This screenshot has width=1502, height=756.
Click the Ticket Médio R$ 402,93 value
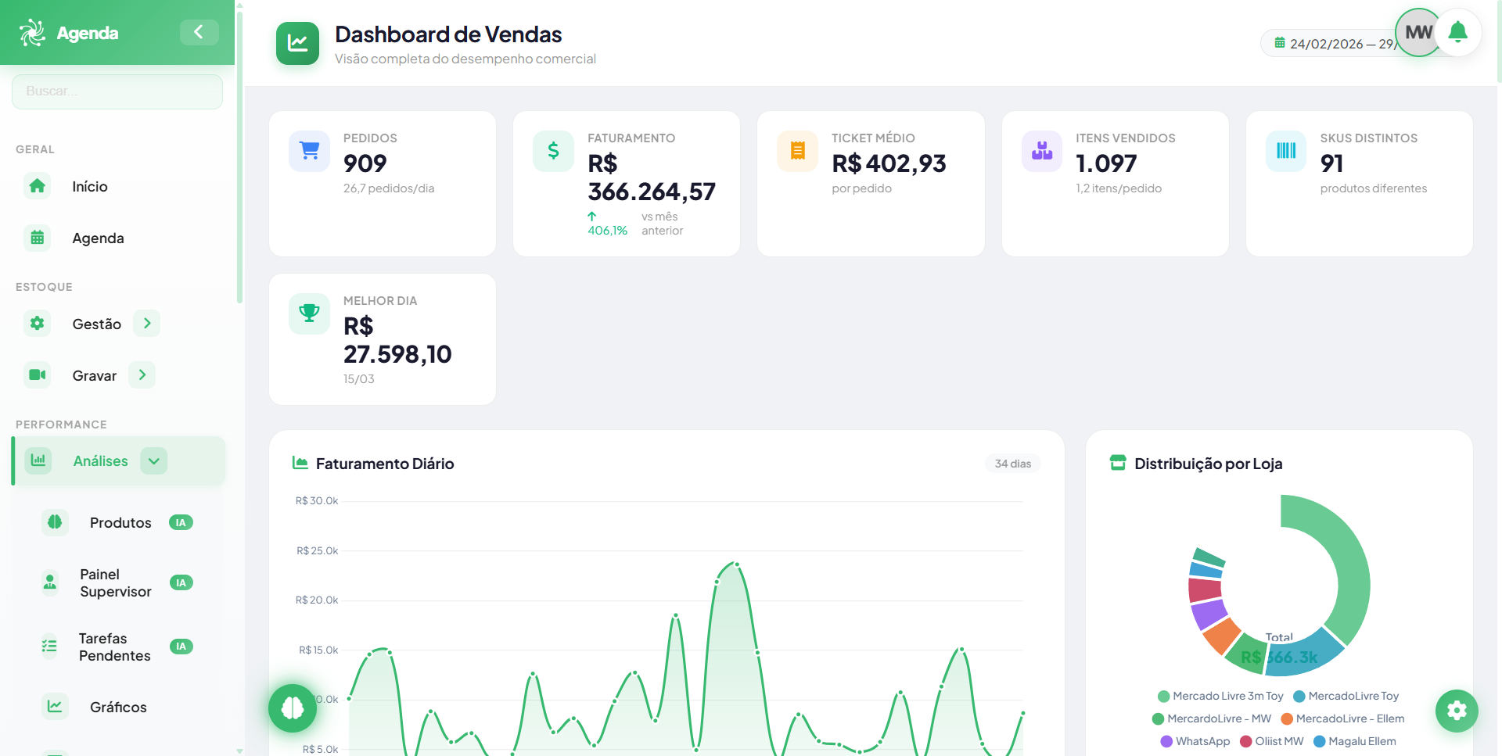click(889, 163)
